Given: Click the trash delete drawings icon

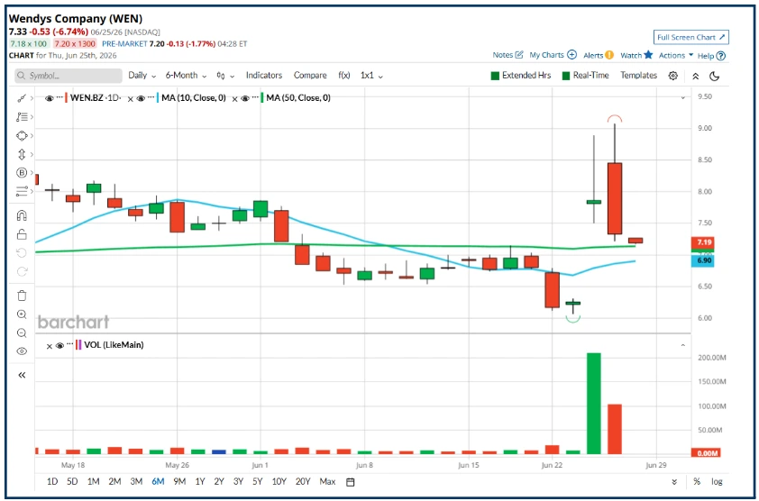Looking at the screenshot, I should point(22,296).
